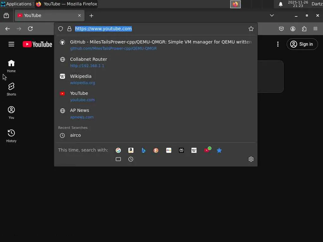Open History in YouTube sidebar
The image size is (323, 242).
[x=11, y=136]
